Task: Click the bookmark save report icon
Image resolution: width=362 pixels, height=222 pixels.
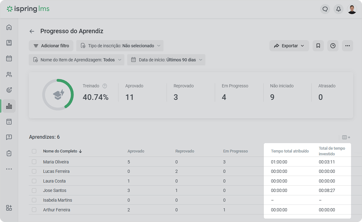Action: tap(318, 46)
